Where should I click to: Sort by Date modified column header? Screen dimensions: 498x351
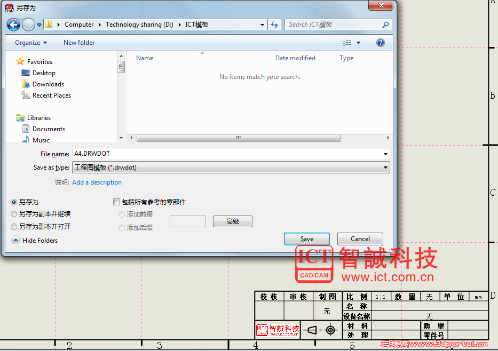[x=295, y=58]
